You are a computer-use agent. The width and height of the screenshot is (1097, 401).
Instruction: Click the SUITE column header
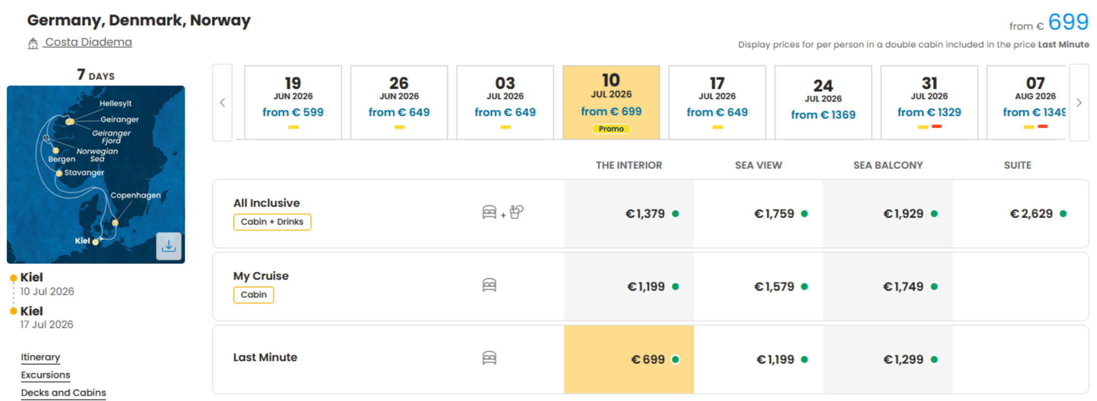pos(1018,165)
